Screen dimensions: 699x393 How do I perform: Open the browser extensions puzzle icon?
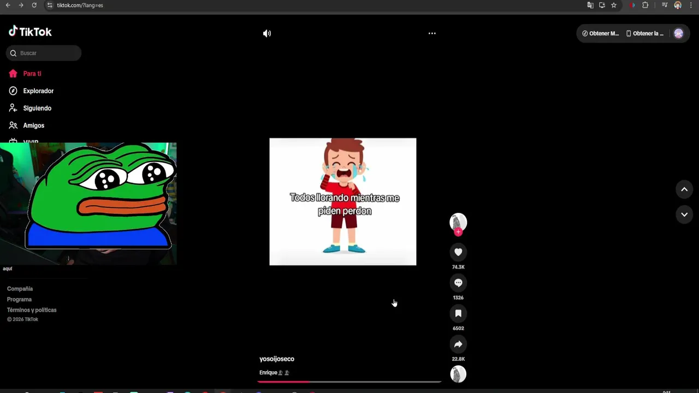645,5
